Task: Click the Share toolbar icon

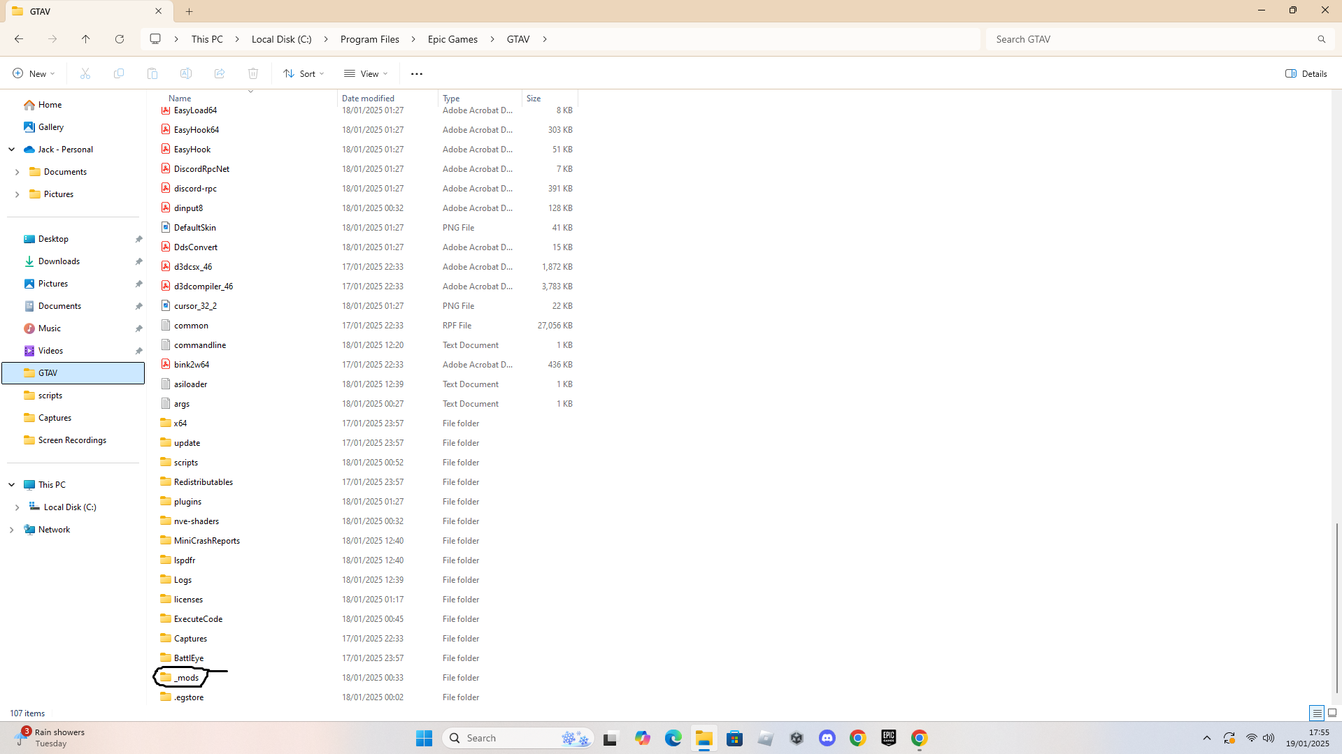Action: 220,73
